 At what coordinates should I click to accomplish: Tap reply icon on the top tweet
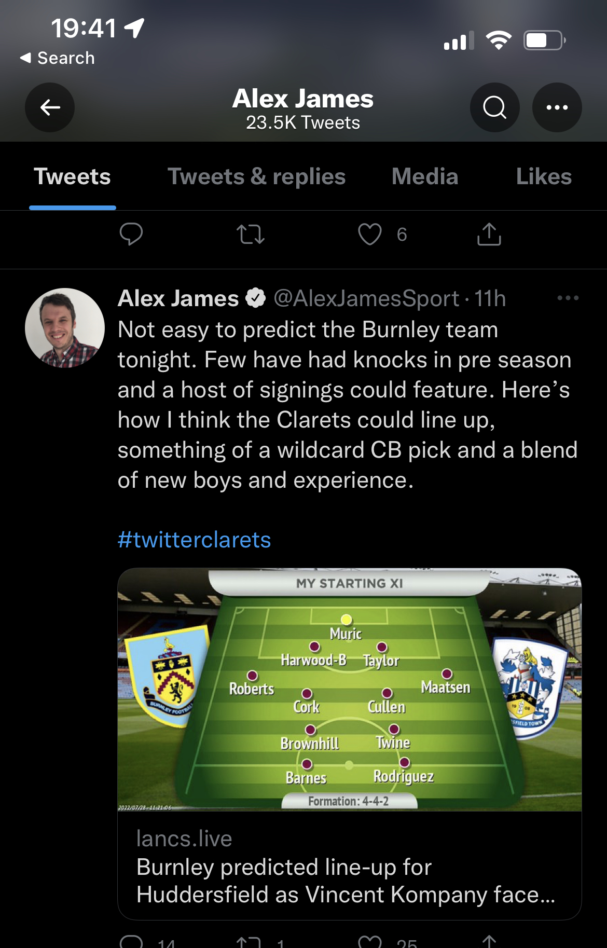[x=131, y=234]
